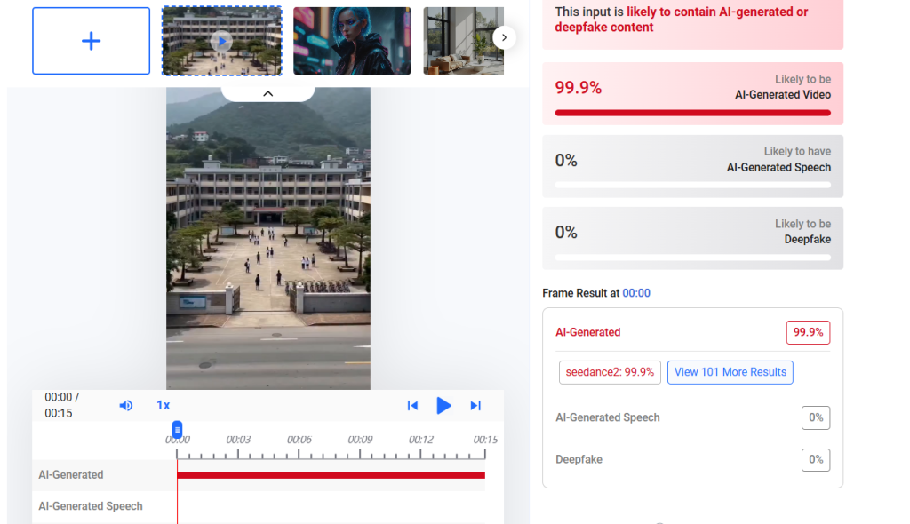Click the 00:00 frame result timestamp link

636,293
